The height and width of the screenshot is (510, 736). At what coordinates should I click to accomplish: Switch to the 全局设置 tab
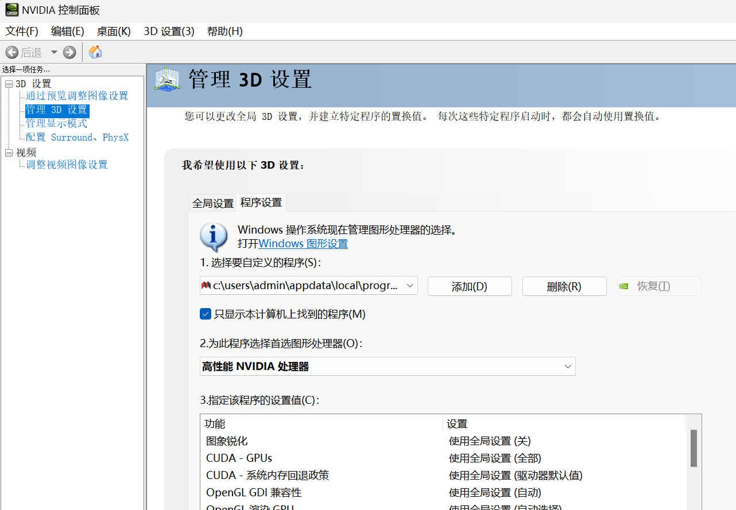(x=212, y=203)
